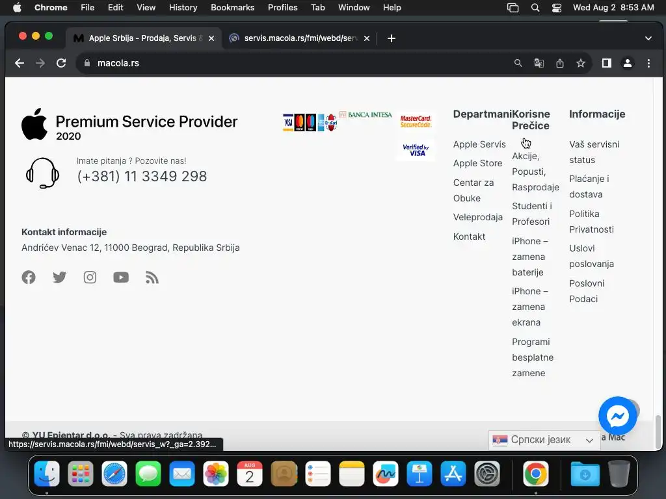The height and width of the screenshot is (499, 666).
Task: Expand the tab search chevron
Action: (x=648, y=38)
